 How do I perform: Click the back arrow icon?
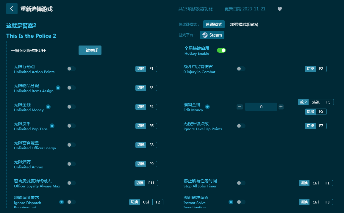pyautogui.click(x=12, y=9)
